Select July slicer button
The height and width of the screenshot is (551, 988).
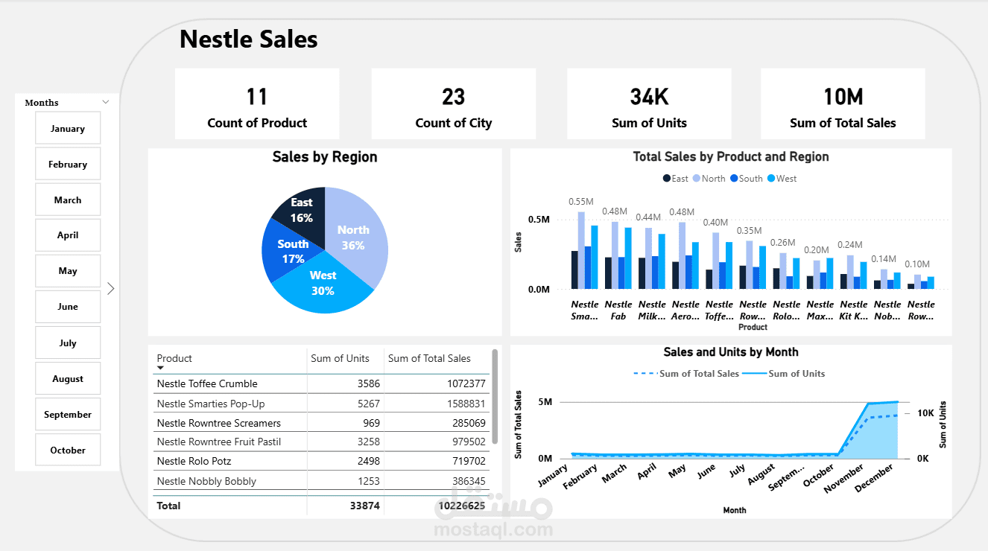pyautogui.click(x=68, y=343)
